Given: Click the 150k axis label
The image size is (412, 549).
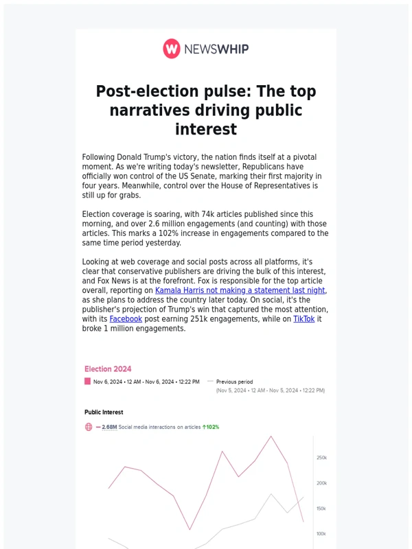Looking at the screenshot, I should pos(321,509).
